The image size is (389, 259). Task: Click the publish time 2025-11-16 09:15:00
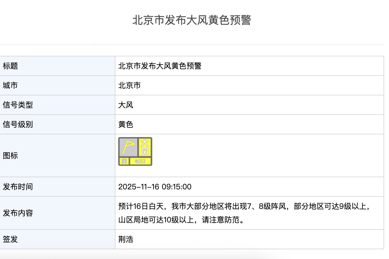pos(155,187)
